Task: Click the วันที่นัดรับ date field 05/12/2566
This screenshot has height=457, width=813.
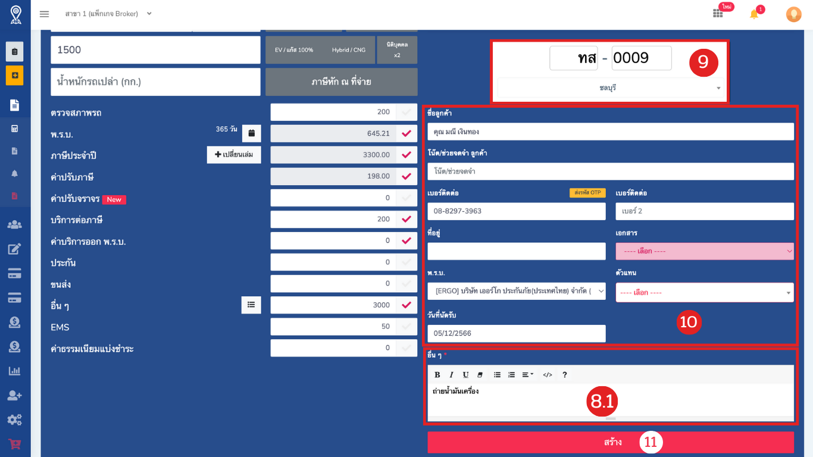Action: pyautogui.click(x=517, y=333)
